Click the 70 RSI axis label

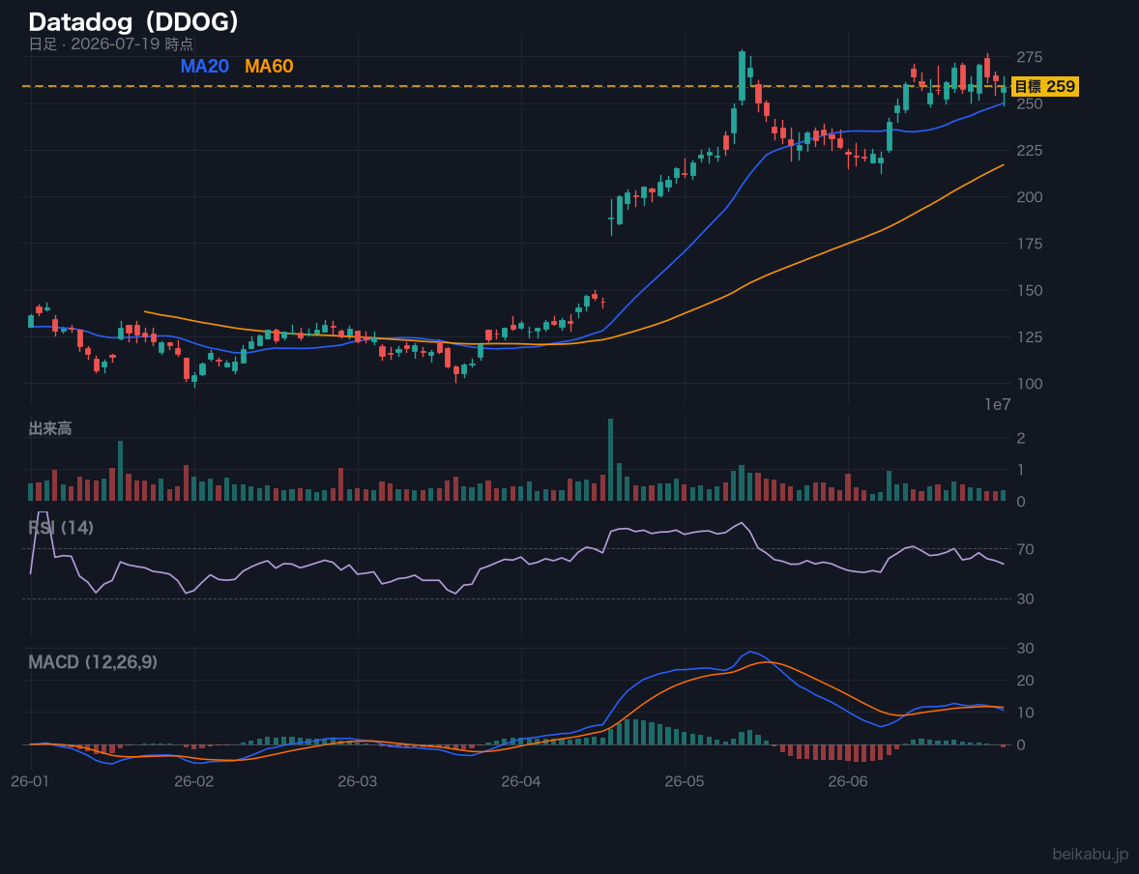tap(1025, 549)
